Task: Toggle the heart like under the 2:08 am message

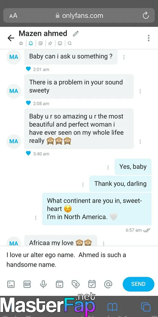Action: [x=28, y=103]
